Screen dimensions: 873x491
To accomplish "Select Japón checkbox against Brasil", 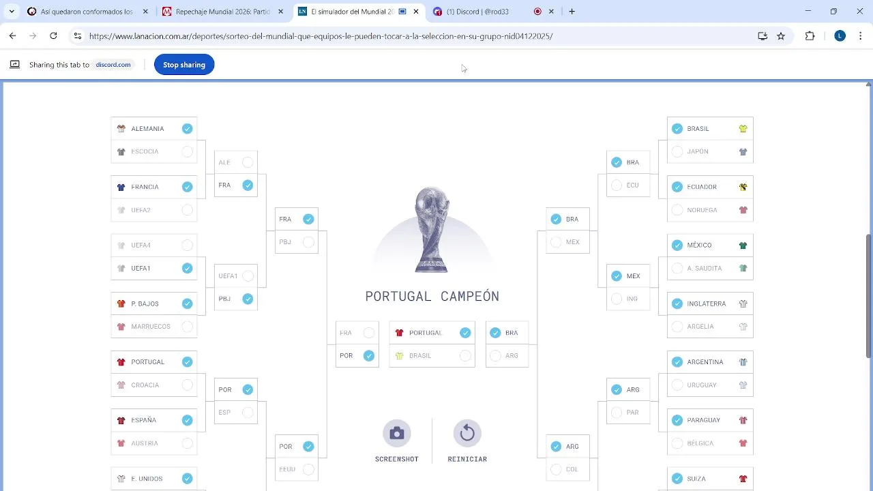I will pos(677,151).
